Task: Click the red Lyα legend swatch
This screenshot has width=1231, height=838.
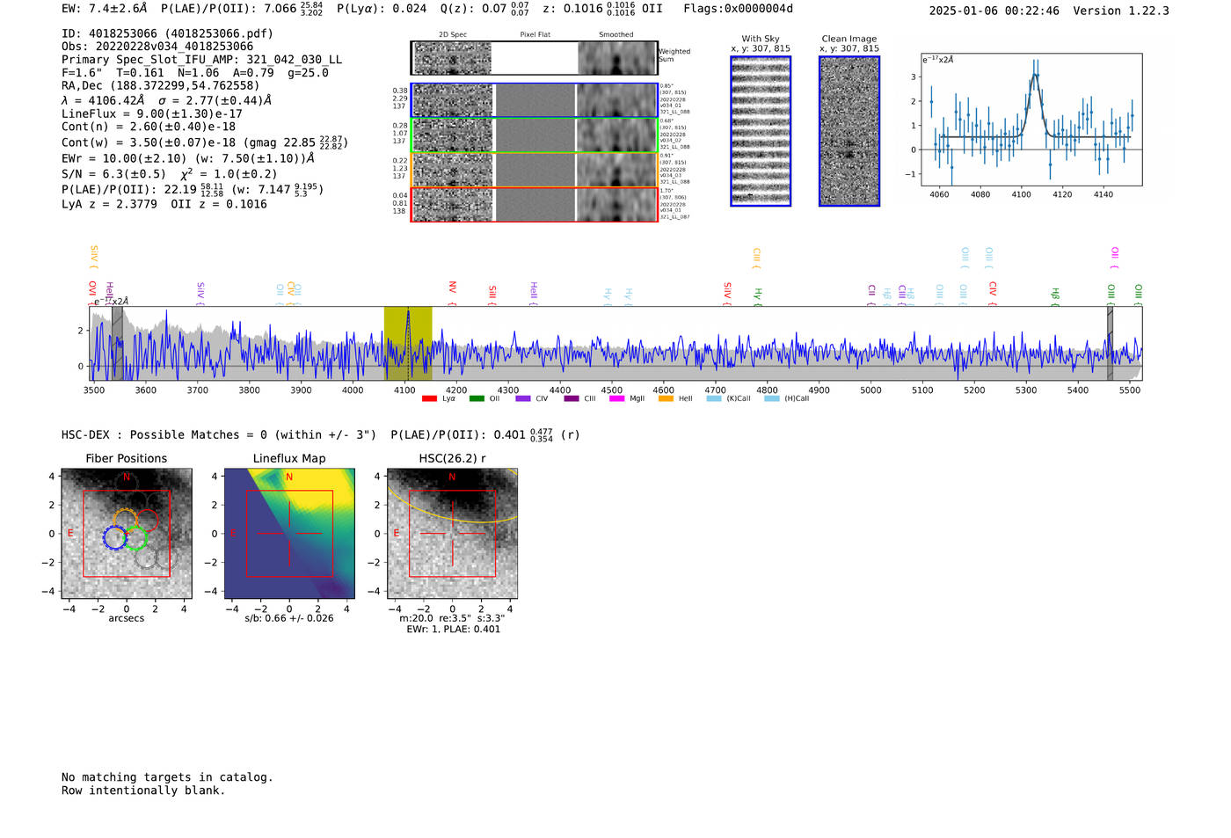Action: (429, 398)
